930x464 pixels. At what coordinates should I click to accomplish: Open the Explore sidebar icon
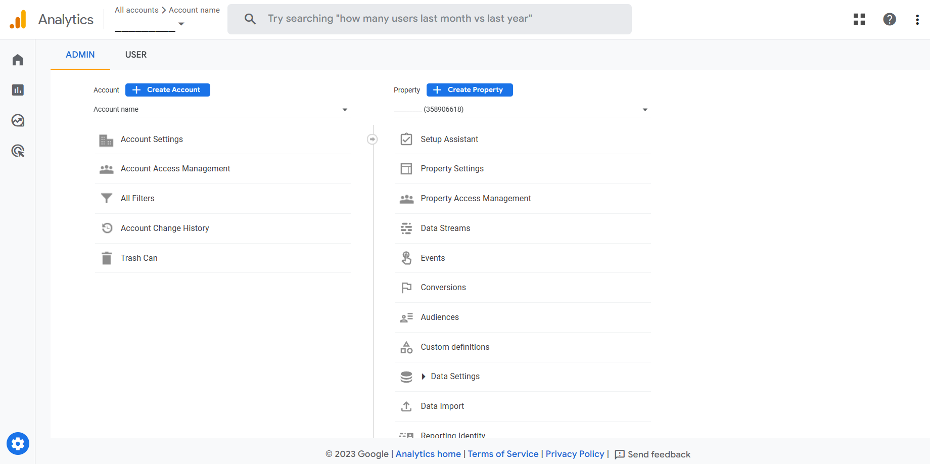pos(18,120)
